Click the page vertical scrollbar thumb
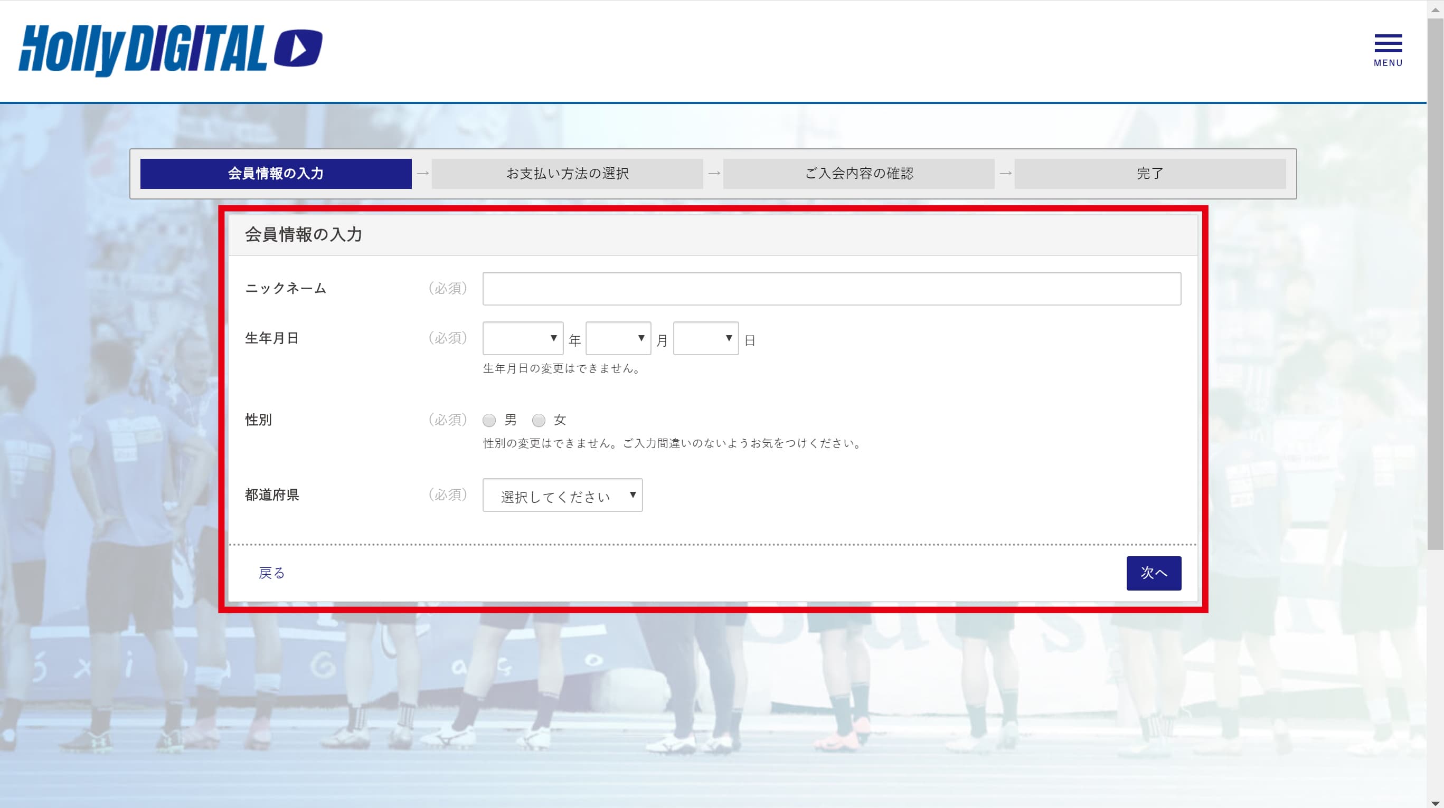This screenshot has width=1444, height=808. coord(1435,284)
